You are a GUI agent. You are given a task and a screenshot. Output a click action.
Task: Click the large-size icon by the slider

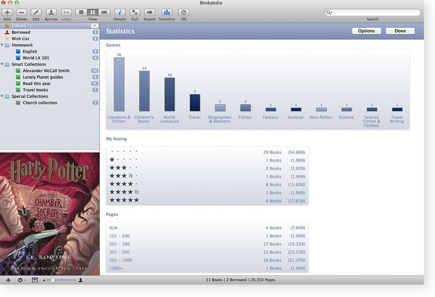point(81,280)
